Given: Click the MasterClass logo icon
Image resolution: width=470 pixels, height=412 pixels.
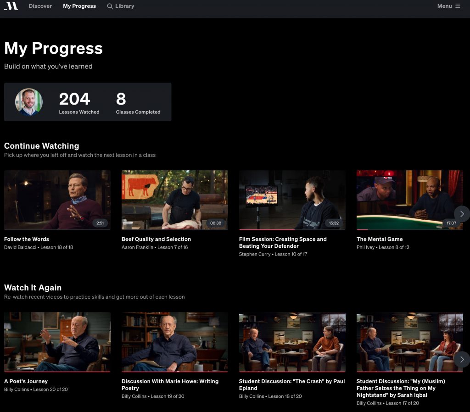Looking at the screenshot, I should (11, 6).
